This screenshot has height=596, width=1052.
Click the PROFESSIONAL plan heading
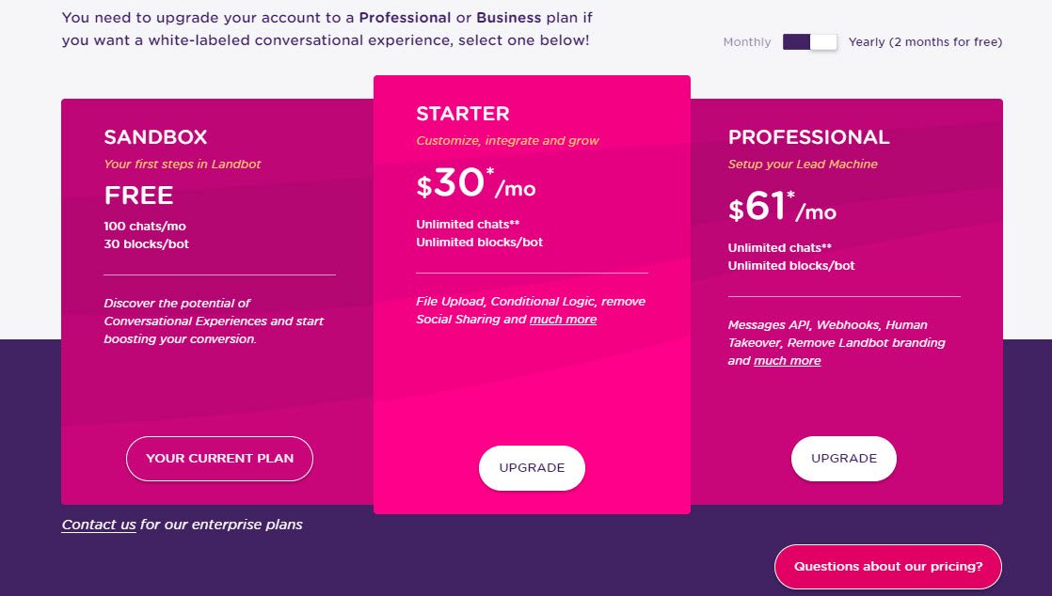coord(809,136)
